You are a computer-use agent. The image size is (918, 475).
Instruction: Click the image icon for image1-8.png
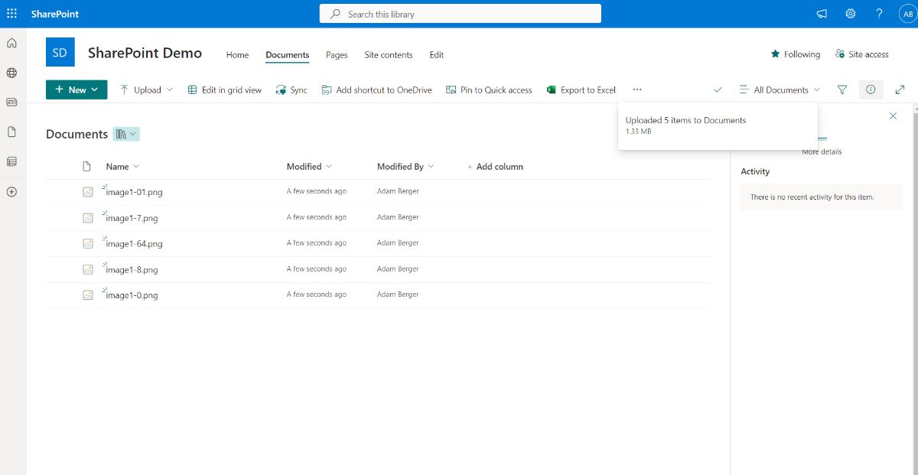click(88, 269)
